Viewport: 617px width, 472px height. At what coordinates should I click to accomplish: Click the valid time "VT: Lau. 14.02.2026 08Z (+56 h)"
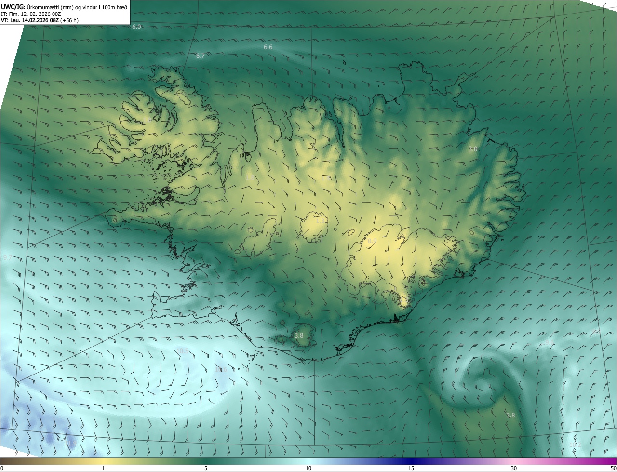(40, 21)
